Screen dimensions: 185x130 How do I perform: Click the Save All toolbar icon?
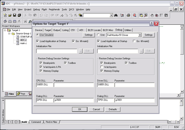coord(19,15)
